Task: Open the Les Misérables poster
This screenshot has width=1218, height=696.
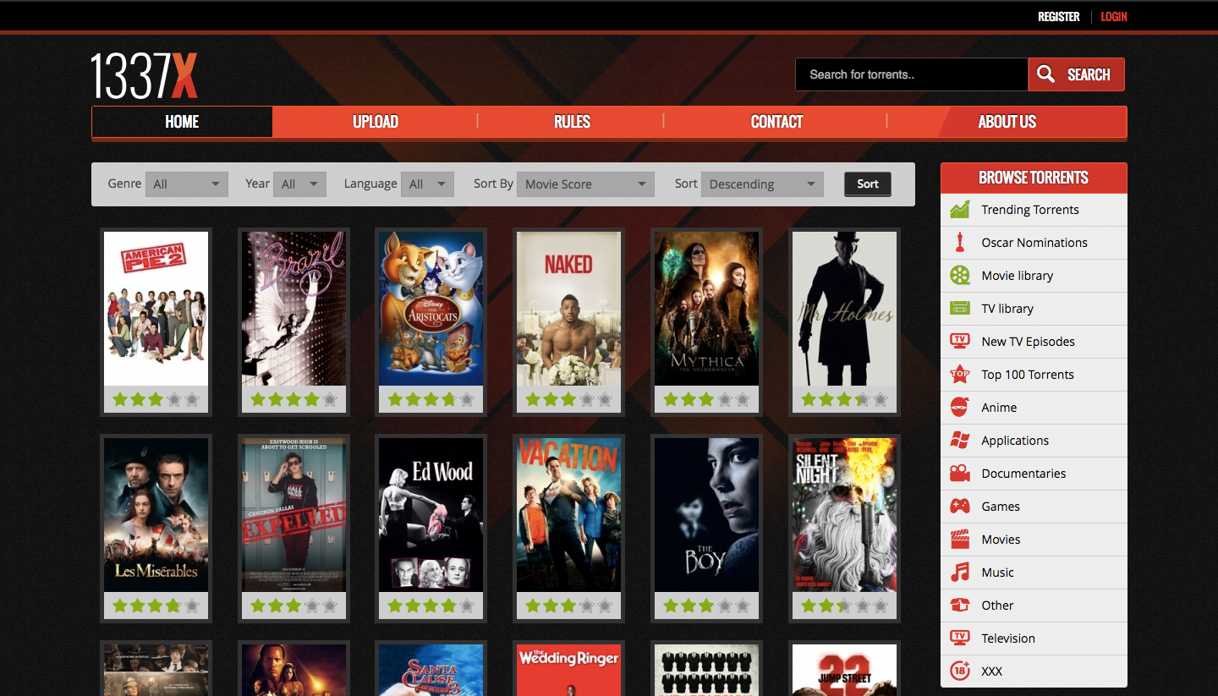Action: 156,515
